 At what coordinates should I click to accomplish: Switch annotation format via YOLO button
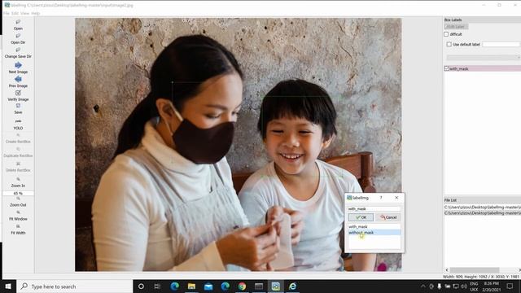point(18,125)
